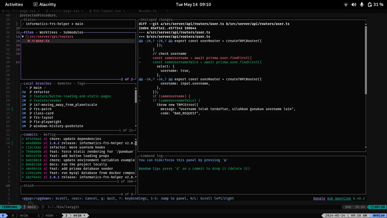Screen dimensions: 387x218
Task: Click the commit marker icon before bf419aa1
Action: click(23, 139)
